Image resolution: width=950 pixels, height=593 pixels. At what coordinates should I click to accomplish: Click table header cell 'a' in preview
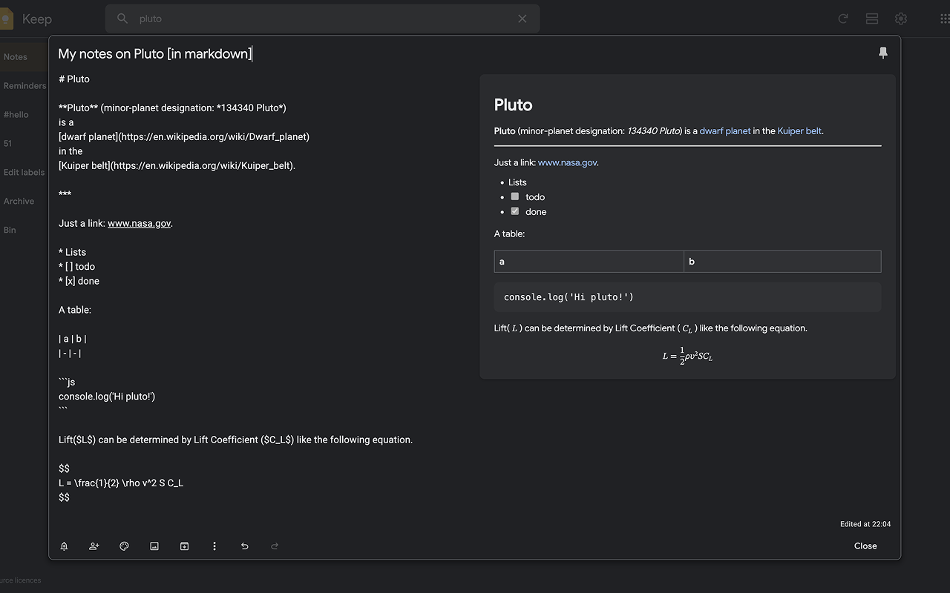[589, 262]
